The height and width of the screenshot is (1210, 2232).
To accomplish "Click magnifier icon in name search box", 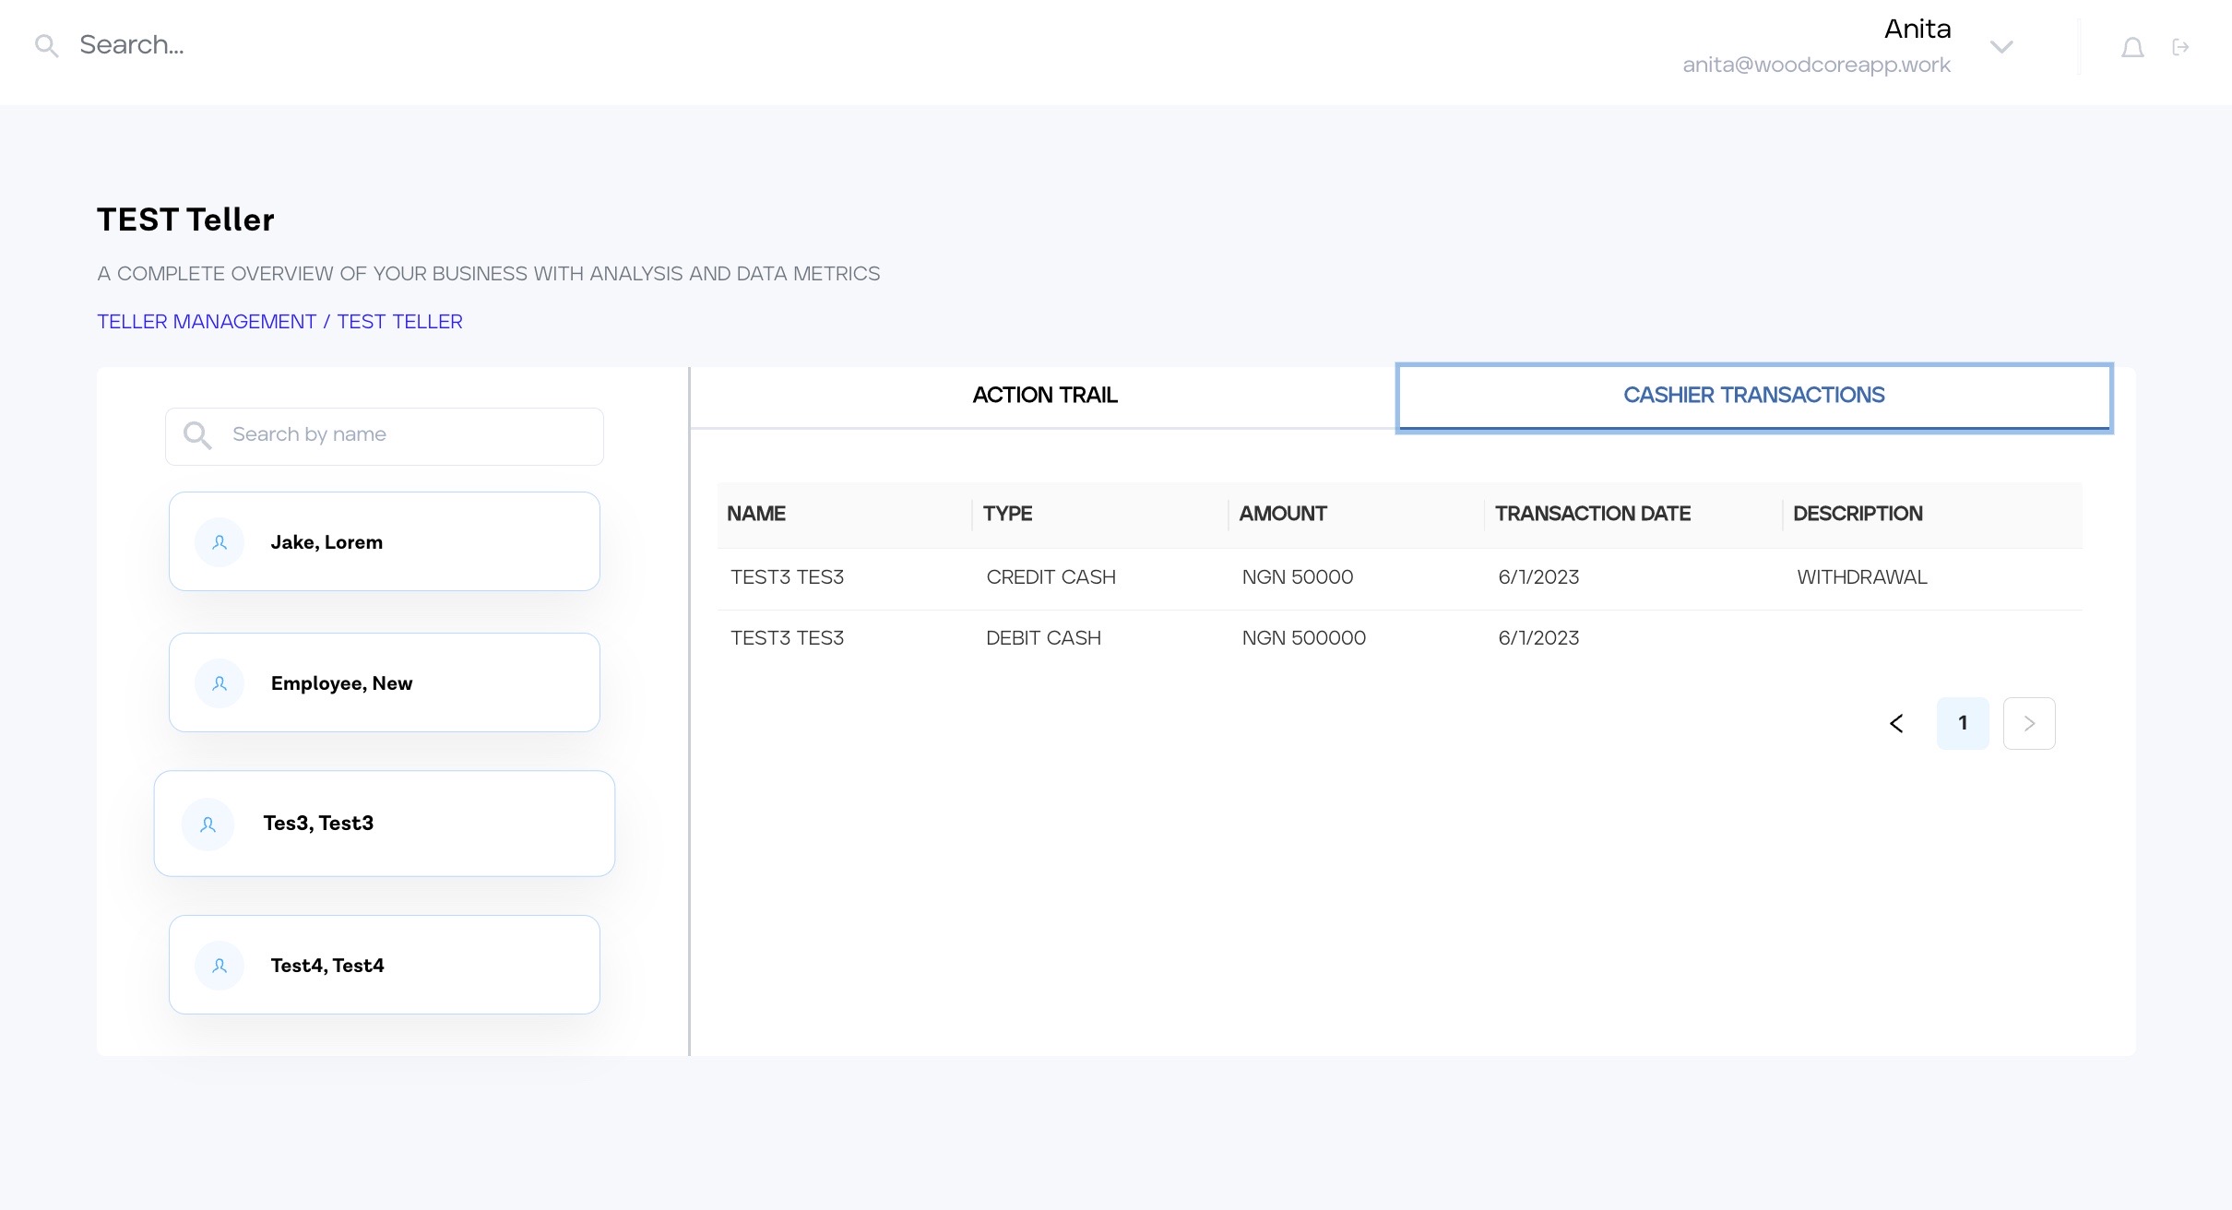I will pyautogui.click(x=197, y=435).
